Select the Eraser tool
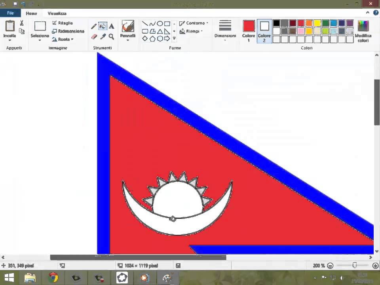 [94, 36]
